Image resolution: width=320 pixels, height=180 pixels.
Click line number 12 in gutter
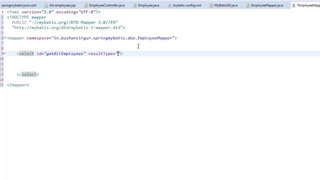coord(2,69)
